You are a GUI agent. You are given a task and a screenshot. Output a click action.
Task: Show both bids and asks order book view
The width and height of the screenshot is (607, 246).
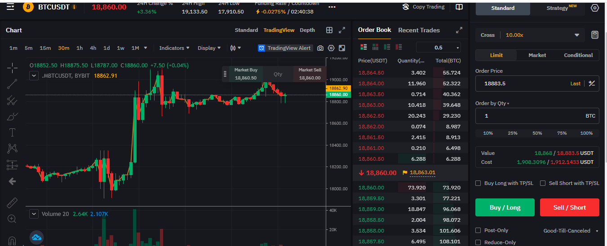364,47
